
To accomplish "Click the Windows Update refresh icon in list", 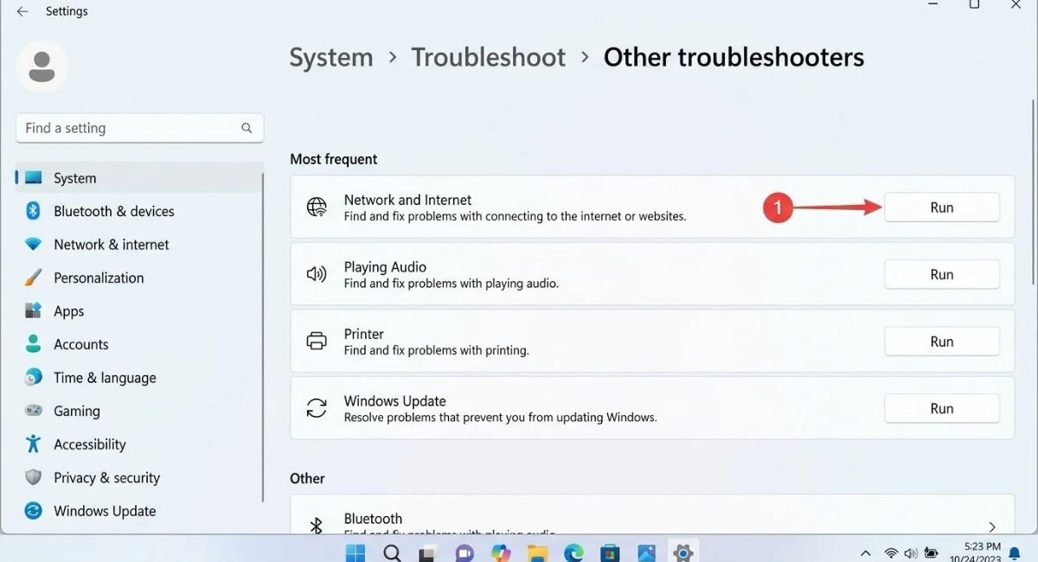I will click(x=317, y=408).
